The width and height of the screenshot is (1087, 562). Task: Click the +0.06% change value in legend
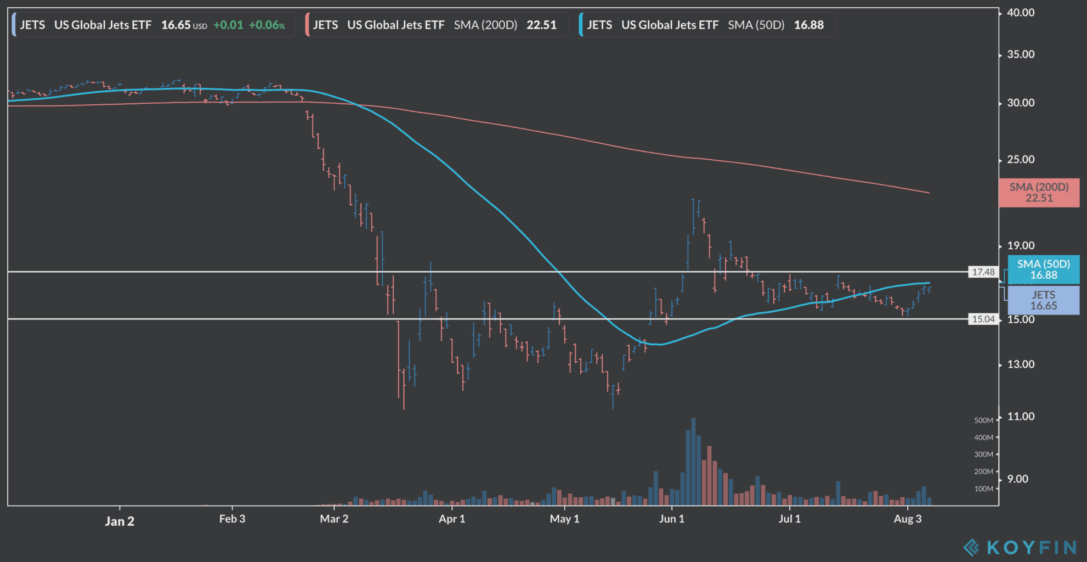tap(267, 25)
